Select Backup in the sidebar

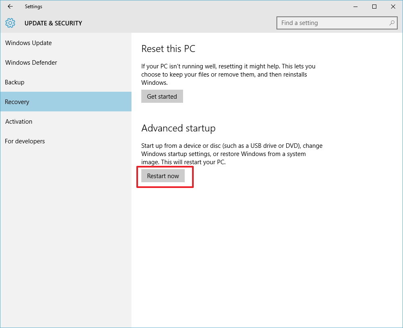point(14,82)
